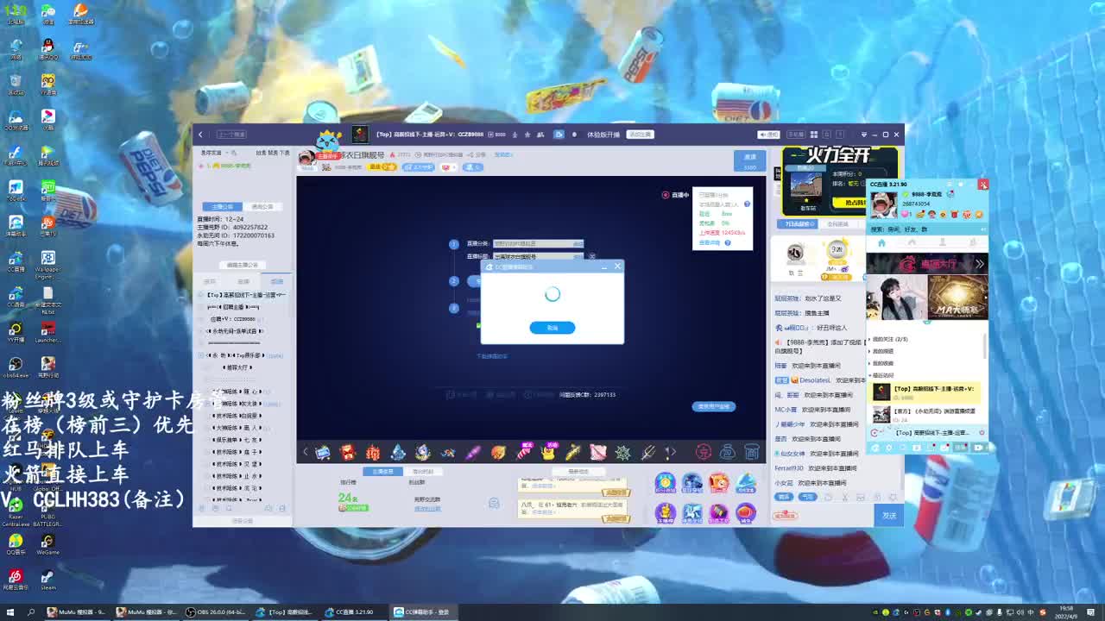Toggle the speaker mute button in the CC title bar

(x=767, y=135)
